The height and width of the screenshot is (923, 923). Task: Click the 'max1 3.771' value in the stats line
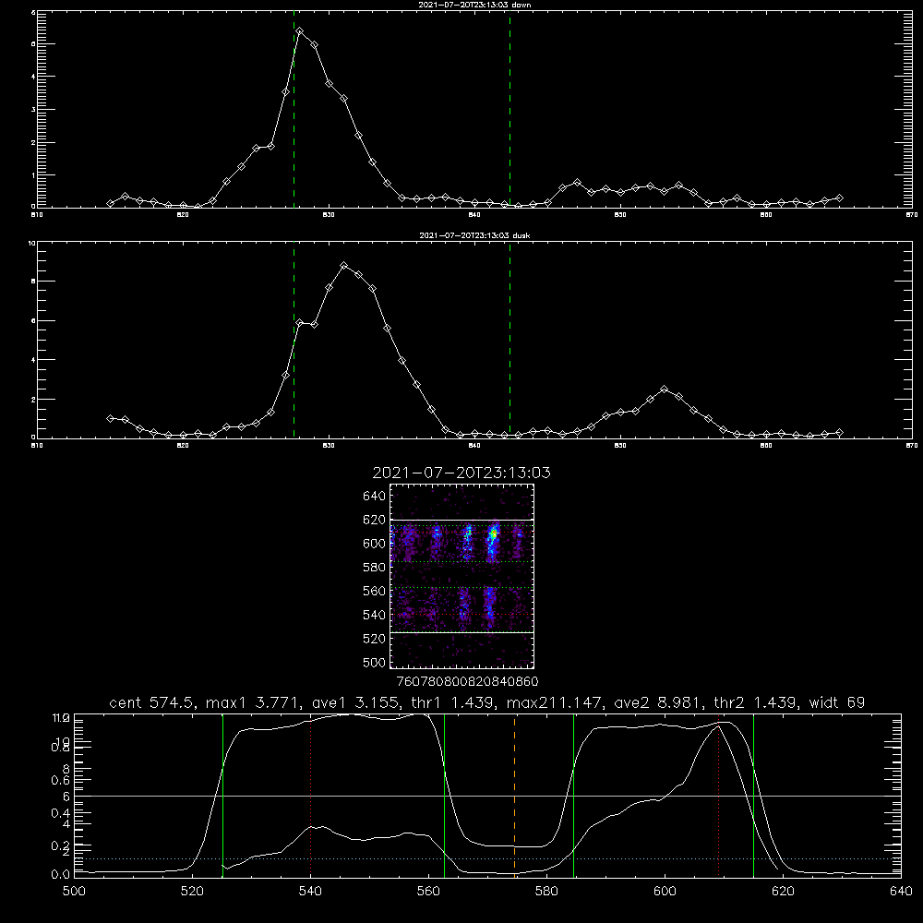pyautogui.click(x=252, y=702)
